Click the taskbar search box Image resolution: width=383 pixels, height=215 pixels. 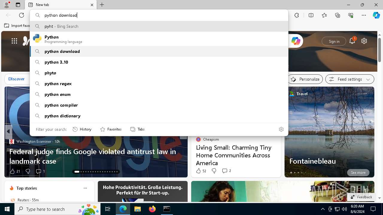pos(58,209)
